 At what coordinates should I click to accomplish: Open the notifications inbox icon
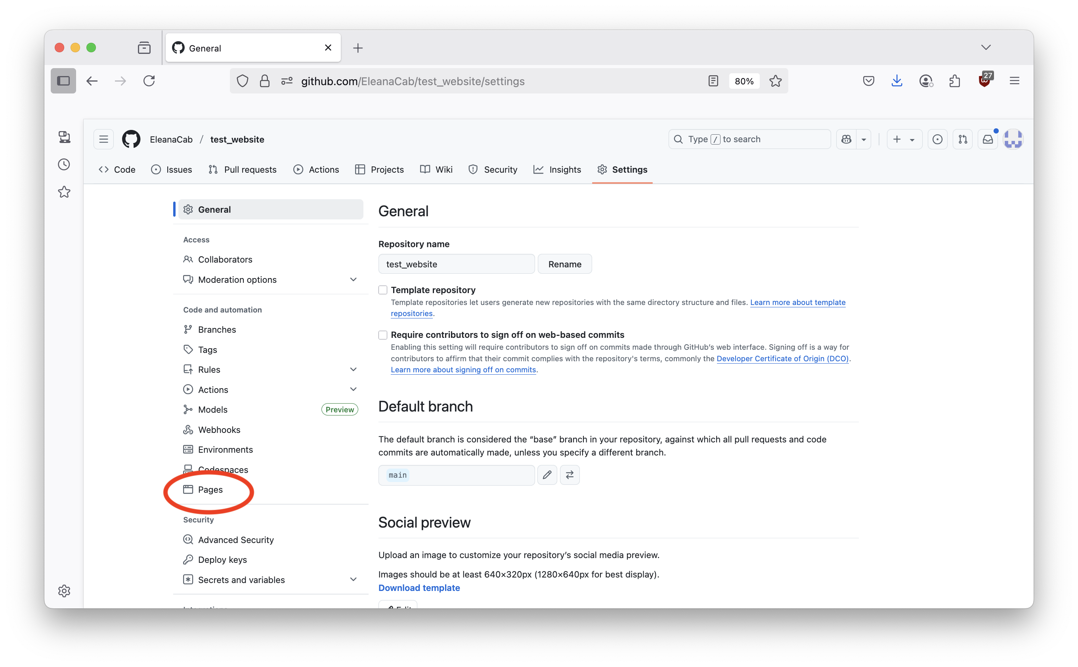click(x=988, y=139)
